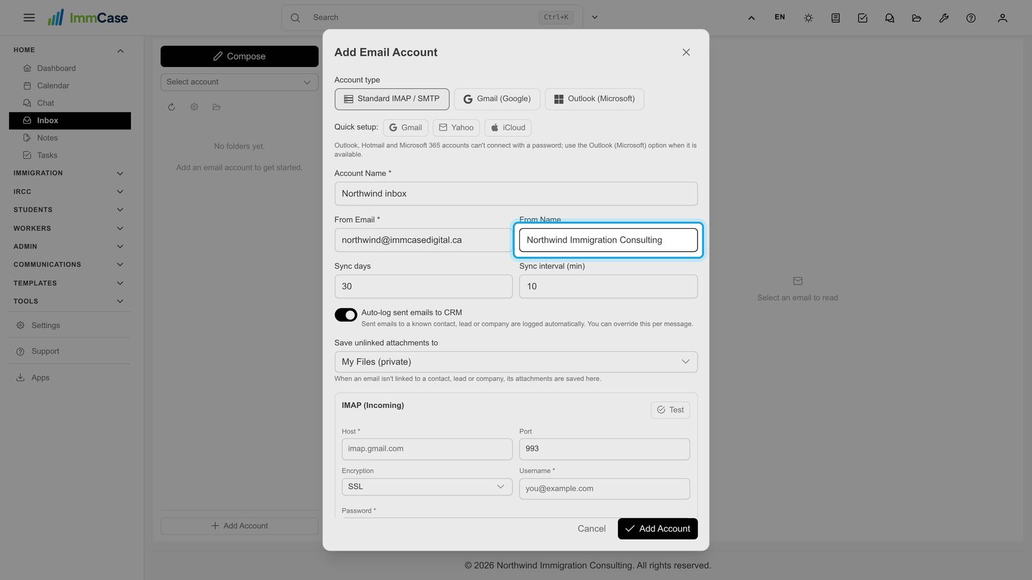1032x580 pixels.
Task: Open the search options dropdown arrow
Action: 595,17
